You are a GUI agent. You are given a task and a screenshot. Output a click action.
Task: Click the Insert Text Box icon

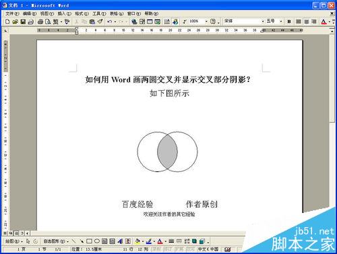(x=104, y=241)
